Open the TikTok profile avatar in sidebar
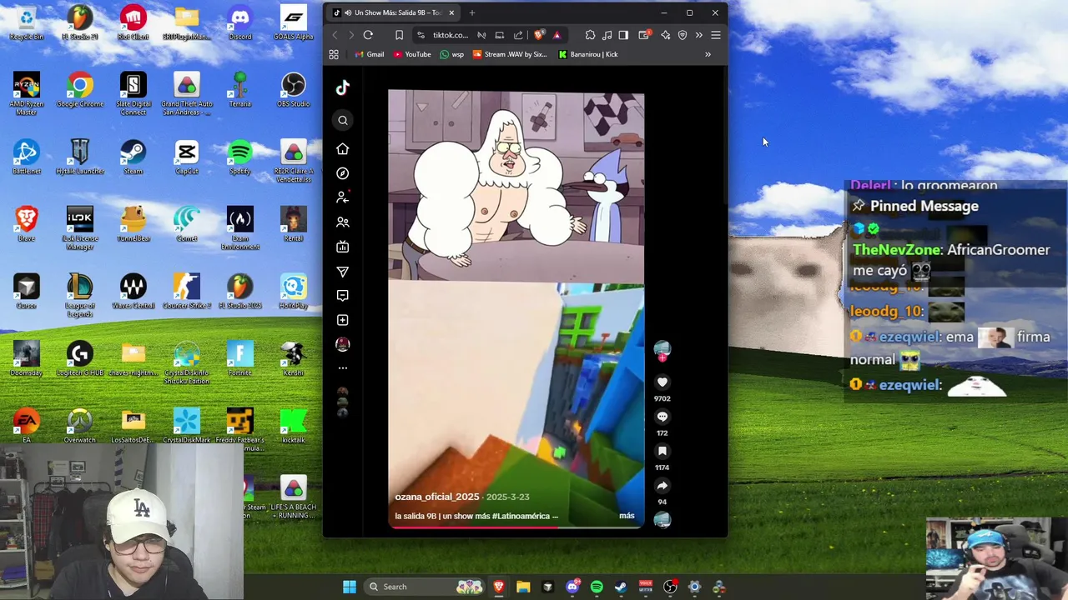The image size is (1068, 600). click(x=342, y=344)
